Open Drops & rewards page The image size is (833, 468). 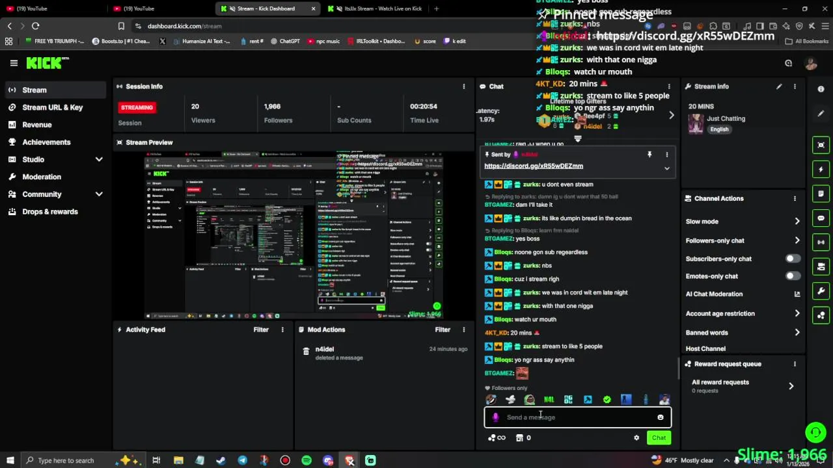(55, 211)
